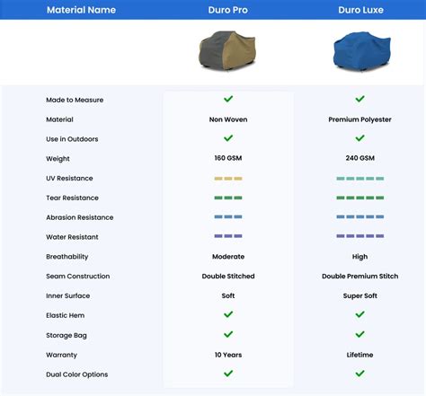Image resolution: width=426 pixels, height=396 pixels.
Task: Click Duro Luxe's teal UV Resistance bar
Action: [360, 179]
